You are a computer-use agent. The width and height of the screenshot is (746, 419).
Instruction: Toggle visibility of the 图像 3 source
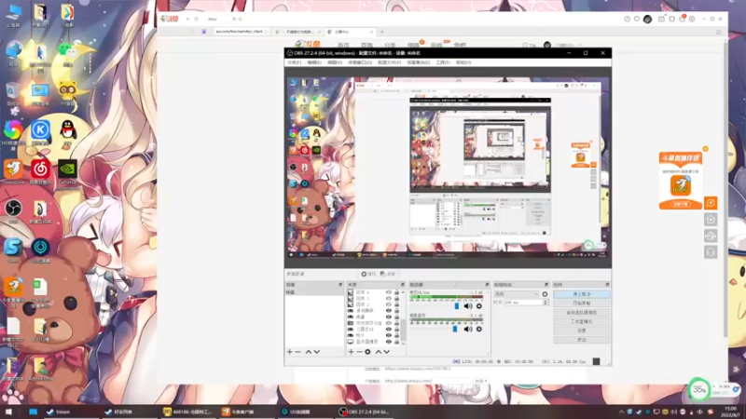click(389, 298)
